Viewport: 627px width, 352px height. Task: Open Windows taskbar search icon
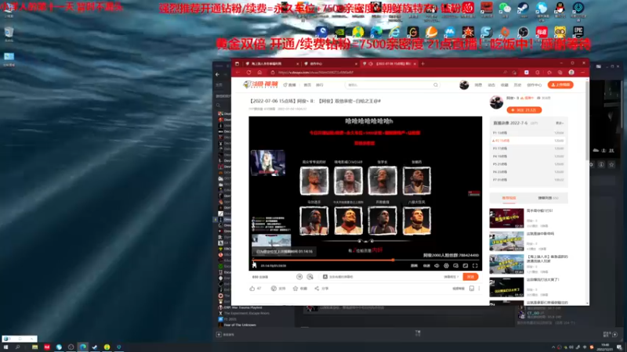[x=17, y=347]
